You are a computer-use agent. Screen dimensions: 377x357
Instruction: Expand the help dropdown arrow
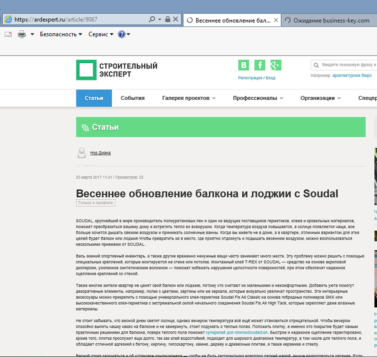(x=128, y=34)
